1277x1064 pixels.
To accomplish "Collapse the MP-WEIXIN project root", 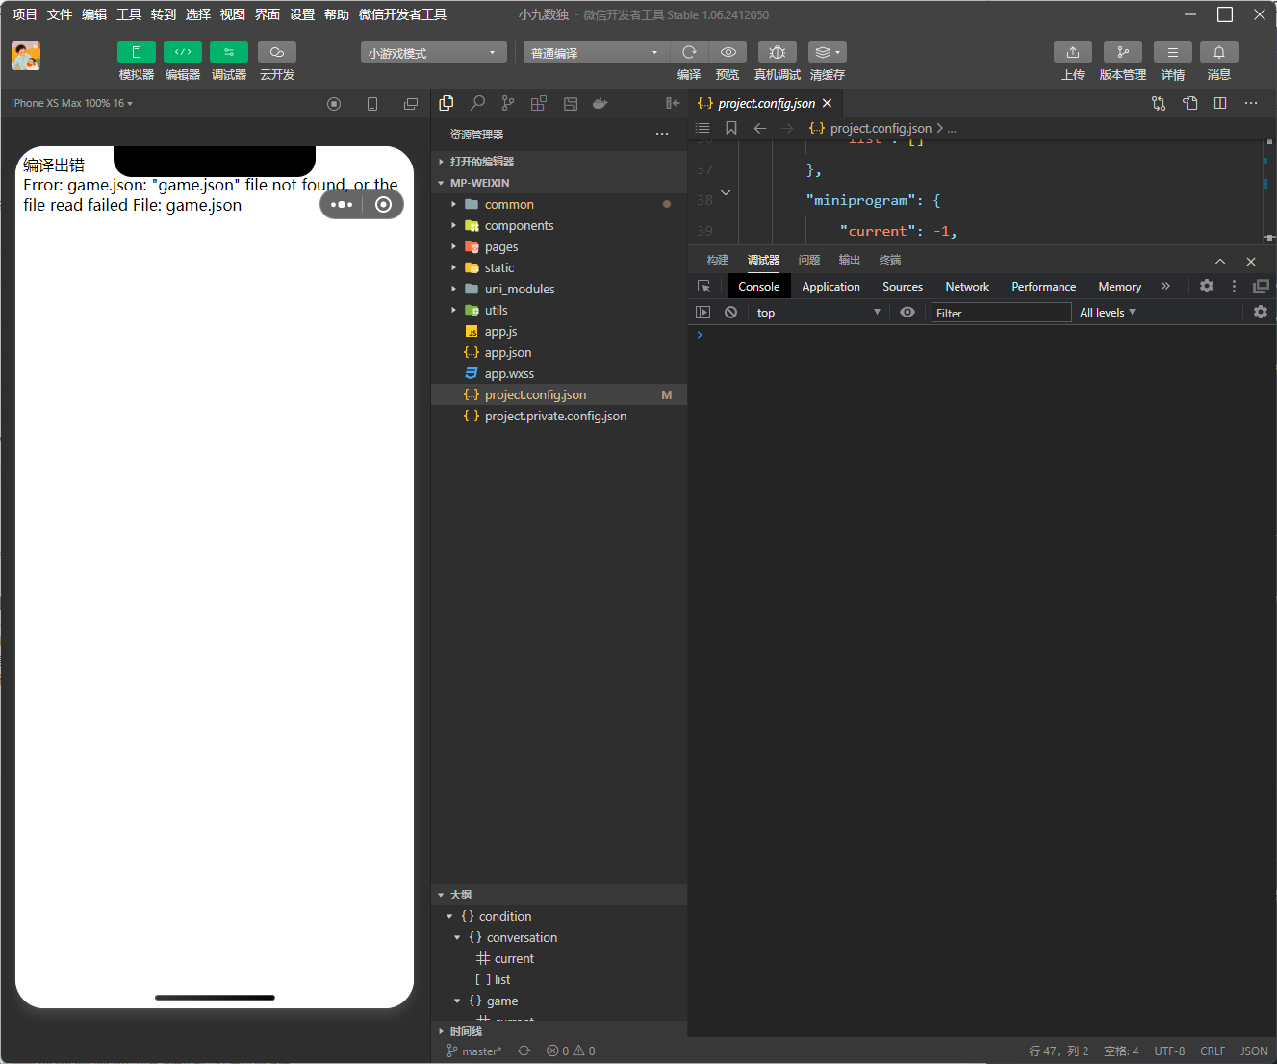I will tap(559, 183).
